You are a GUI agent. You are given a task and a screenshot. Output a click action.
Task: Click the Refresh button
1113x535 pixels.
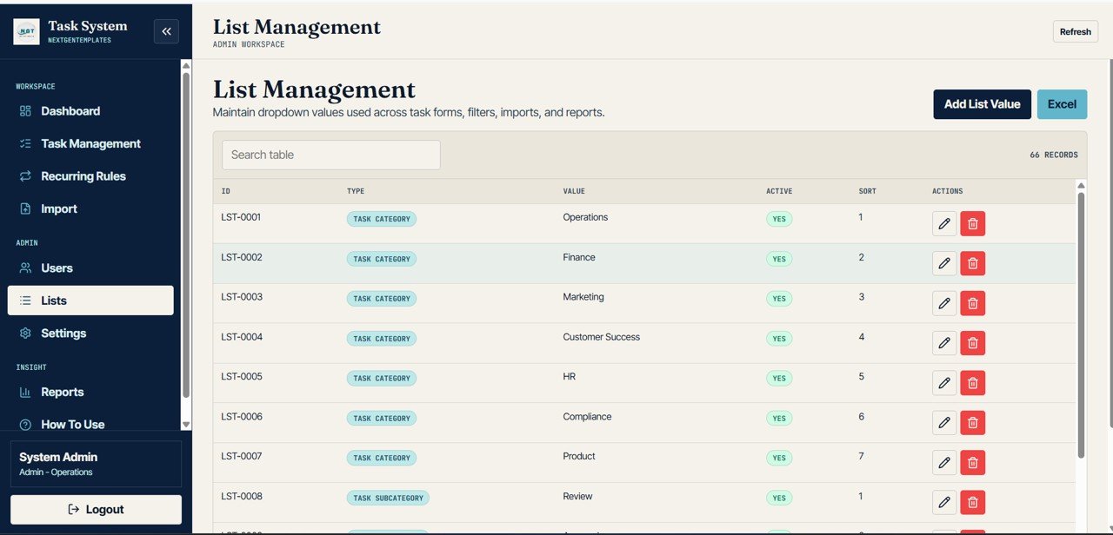coord(1076,31)
